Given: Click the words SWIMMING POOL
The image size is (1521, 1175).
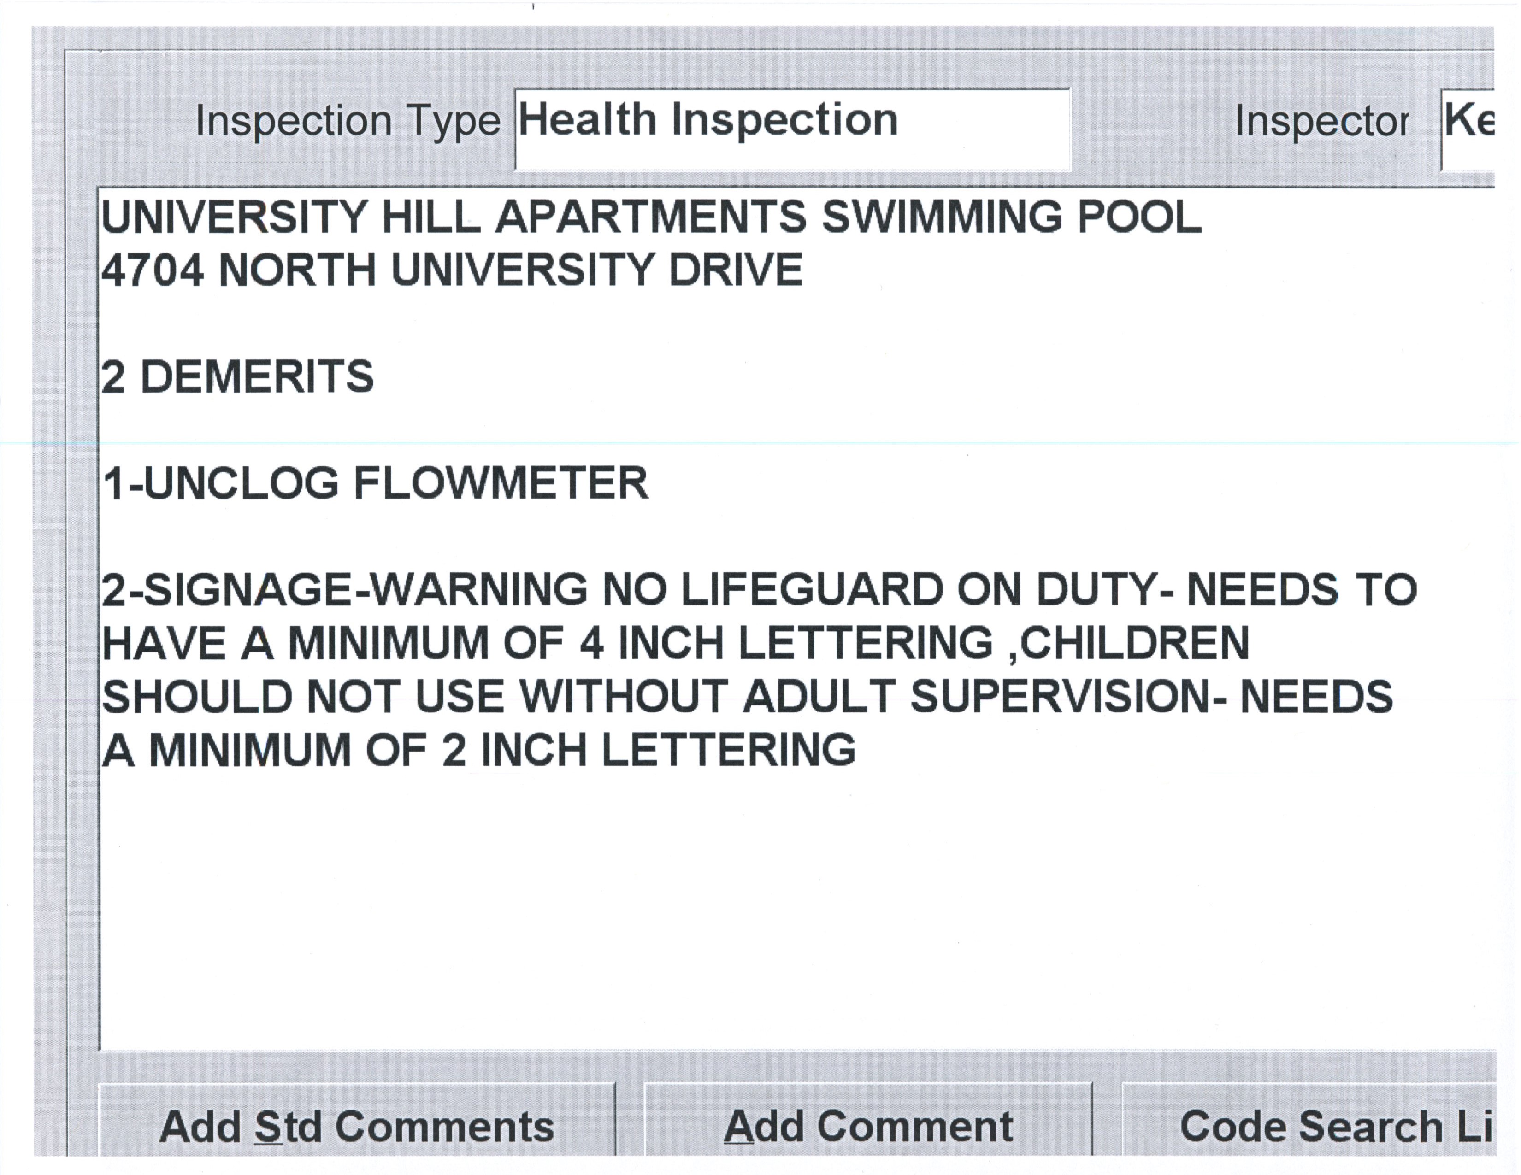Looking at the screenshot, I should [x=1011, y=217].
